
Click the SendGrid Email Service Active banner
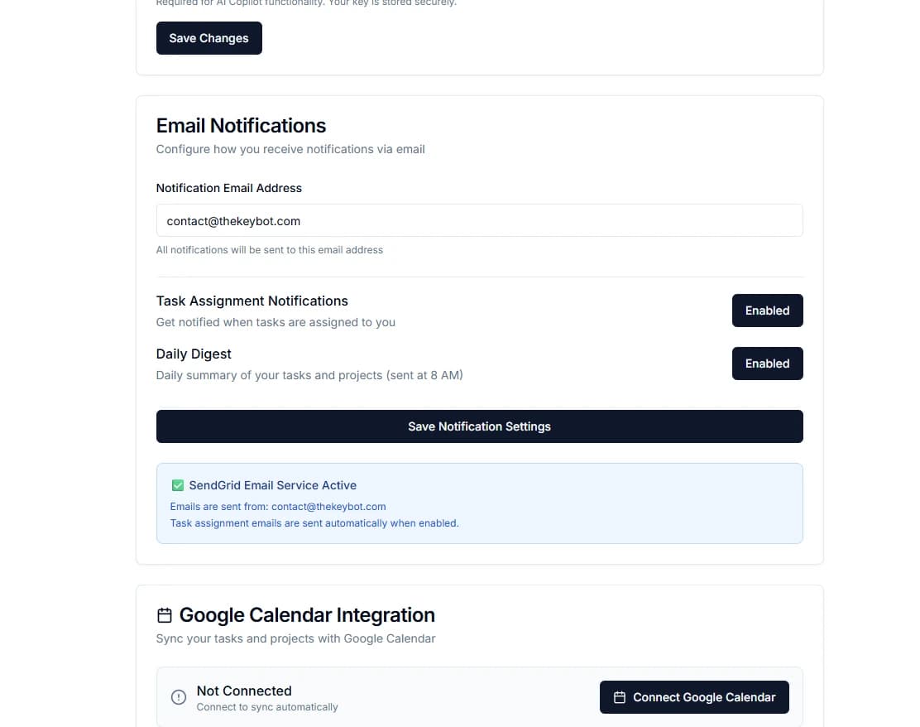pos(480,503)
